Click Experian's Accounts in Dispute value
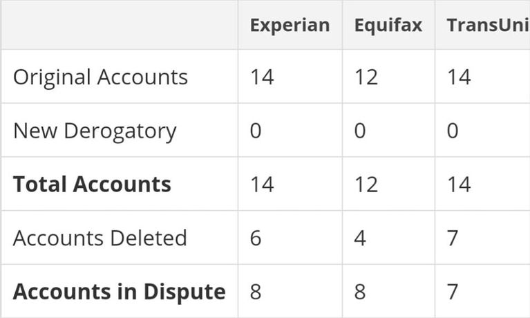Image resolution: width=530 pixels, height=318 pixels. pyautogui.click(x=256, y=292)
